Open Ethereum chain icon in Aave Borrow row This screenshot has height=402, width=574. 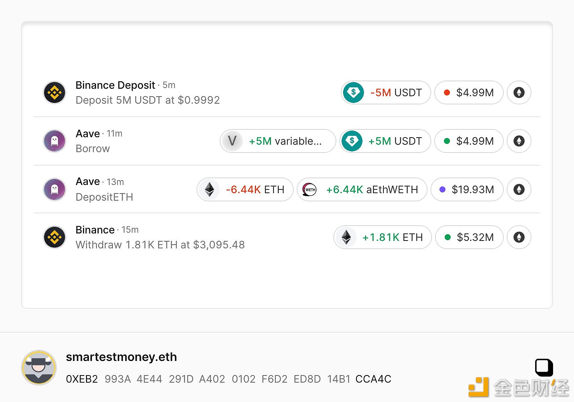click(x=519, y=141)
